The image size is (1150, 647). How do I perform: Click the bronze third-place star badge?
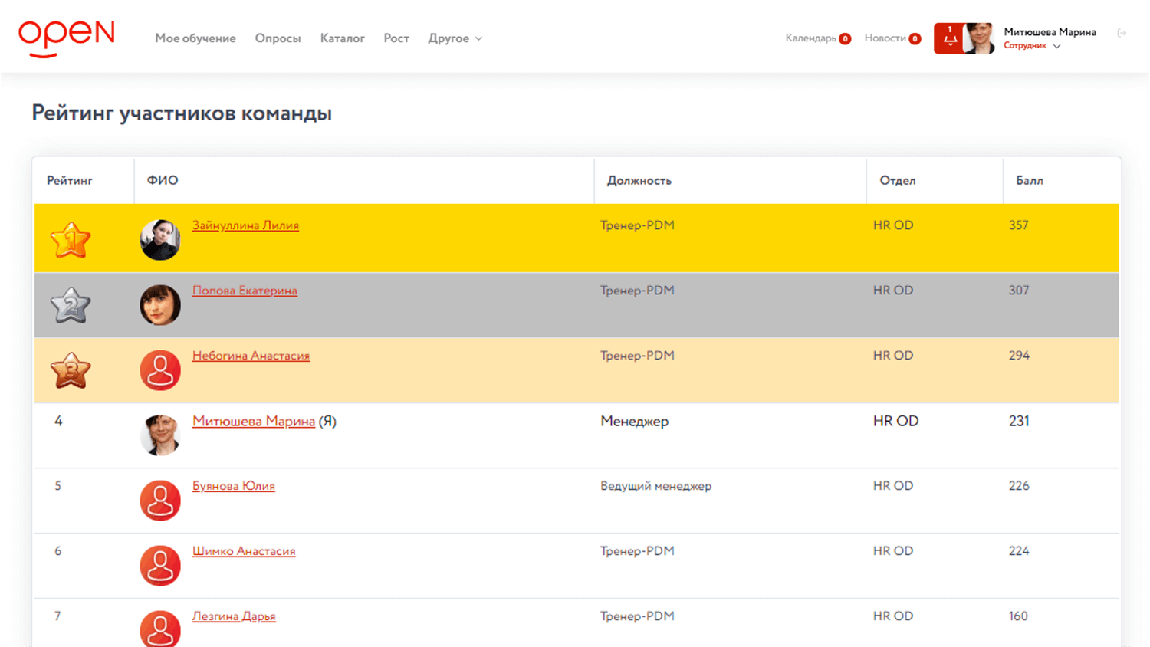click(71, 370)
